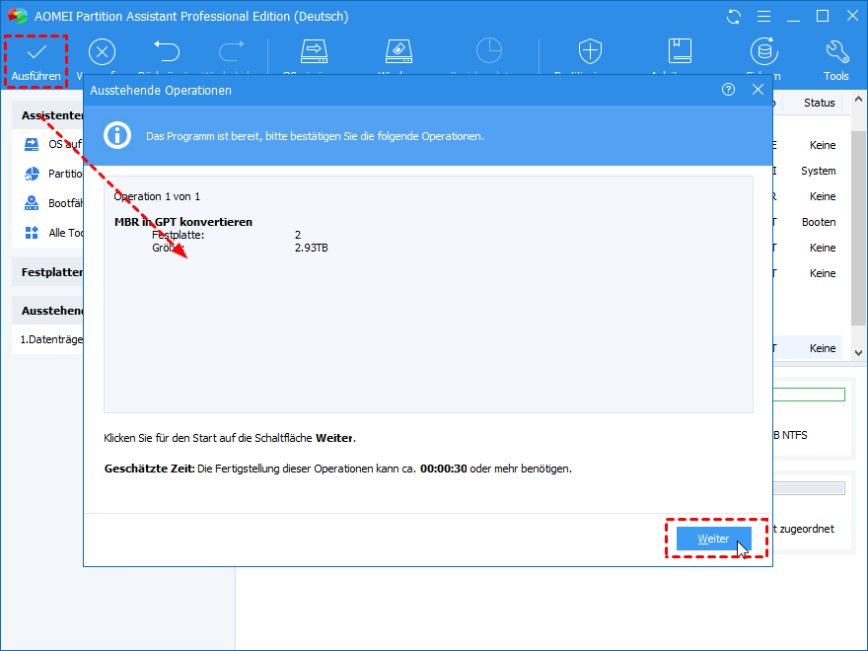Click the NTFS partition label in main window

790,435
